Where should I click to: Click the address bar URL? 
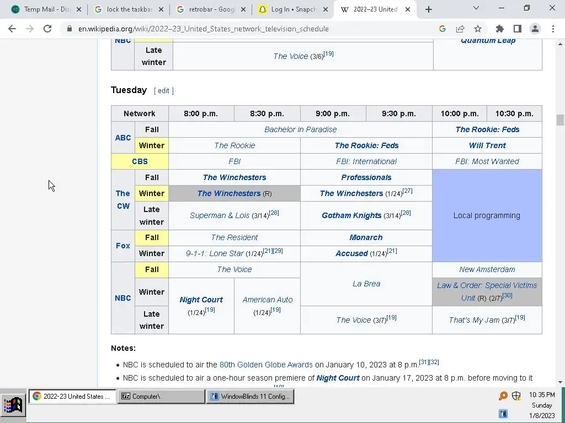click(203, 29)
